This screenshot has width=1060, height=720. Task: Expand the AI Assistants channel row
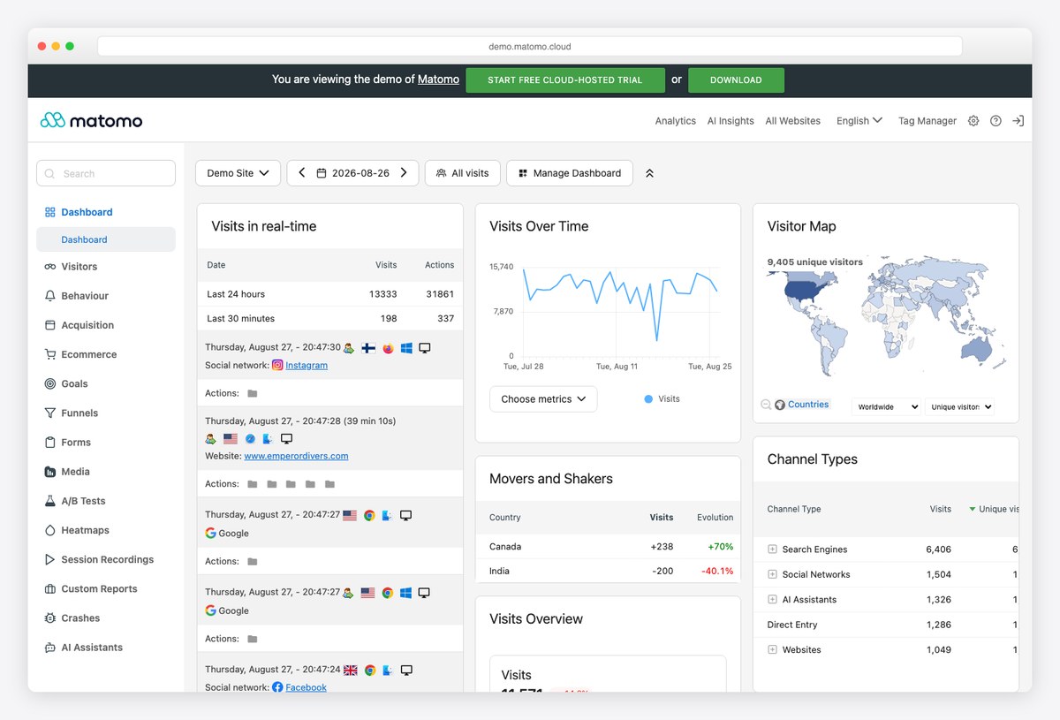pyautogui.click(x=772, y=600)
